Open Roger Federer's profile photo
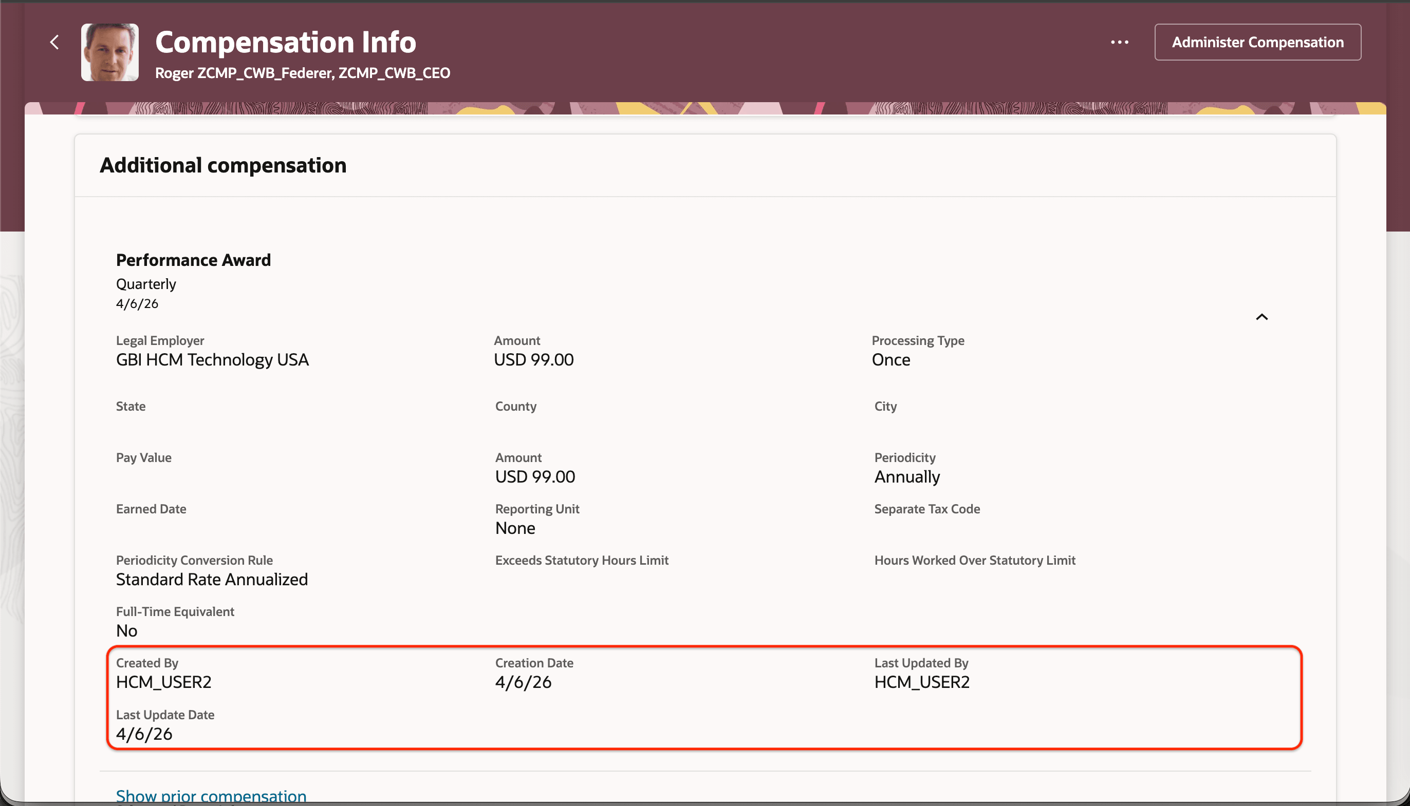 coord(109,52)
